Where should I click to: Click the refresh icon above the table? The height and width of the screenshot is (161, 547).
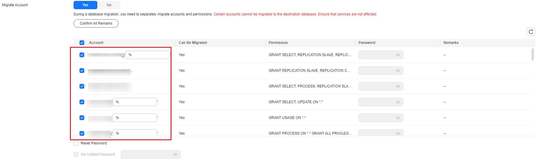[531, 32]
